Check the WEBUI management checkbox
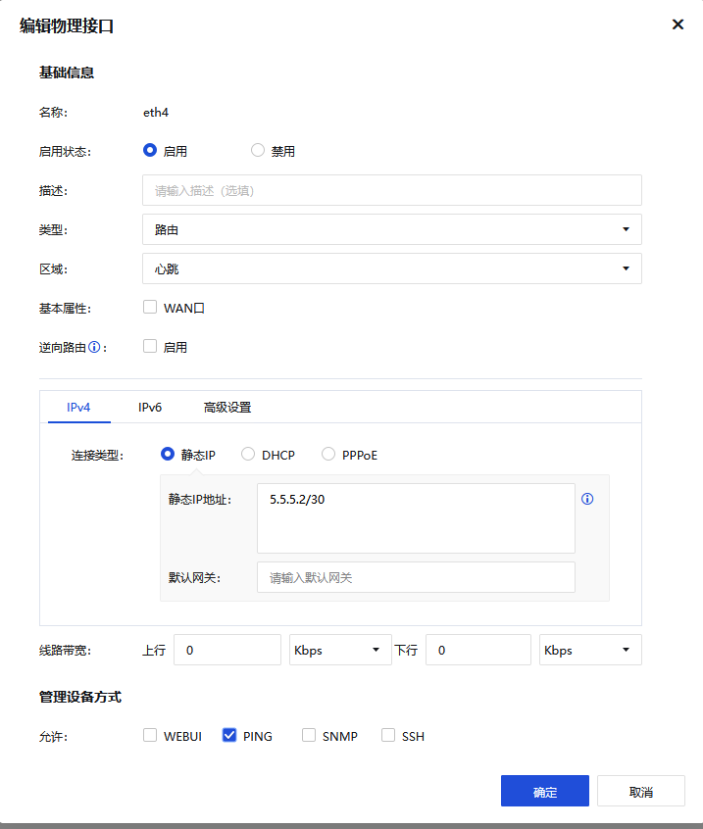703x829 pixels. (x=150, y=736)
